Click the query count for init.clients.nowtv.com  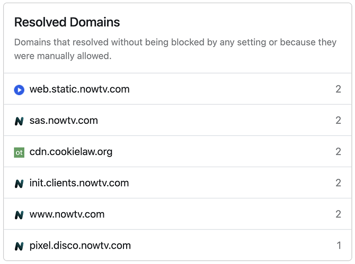point(338,183)
